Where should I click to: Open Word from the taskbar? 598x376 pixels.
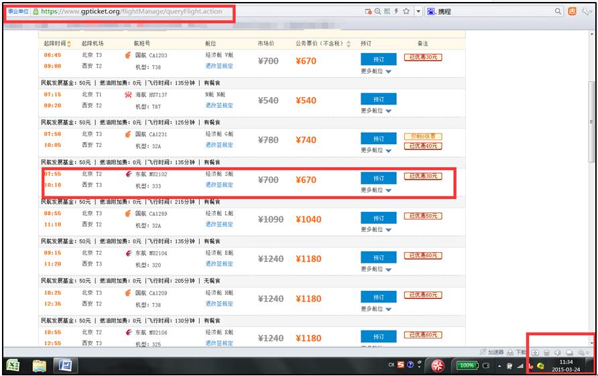66,365
